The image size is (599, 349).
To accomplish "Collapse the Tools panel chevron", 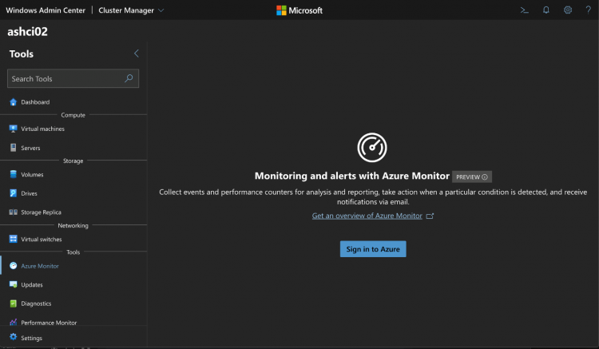I will (137, 54).
